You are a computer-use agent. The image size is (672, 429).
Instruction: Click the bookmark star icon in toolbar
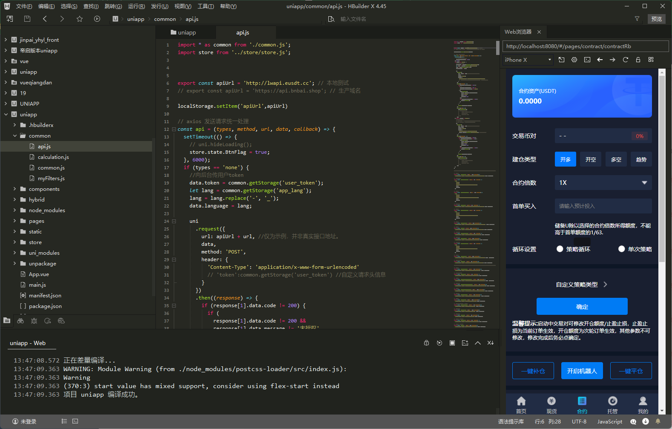pos(80,19)
